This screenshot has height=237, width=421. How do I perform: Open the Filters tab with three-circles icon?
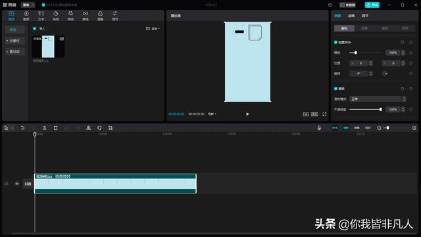click(x=100, y=16)
